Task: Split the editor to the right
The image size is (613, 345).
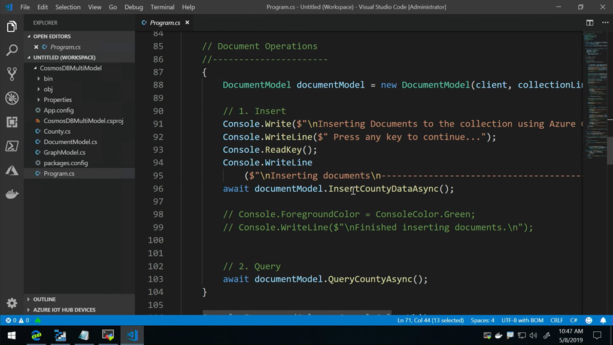Action: [x=590, y=23]
